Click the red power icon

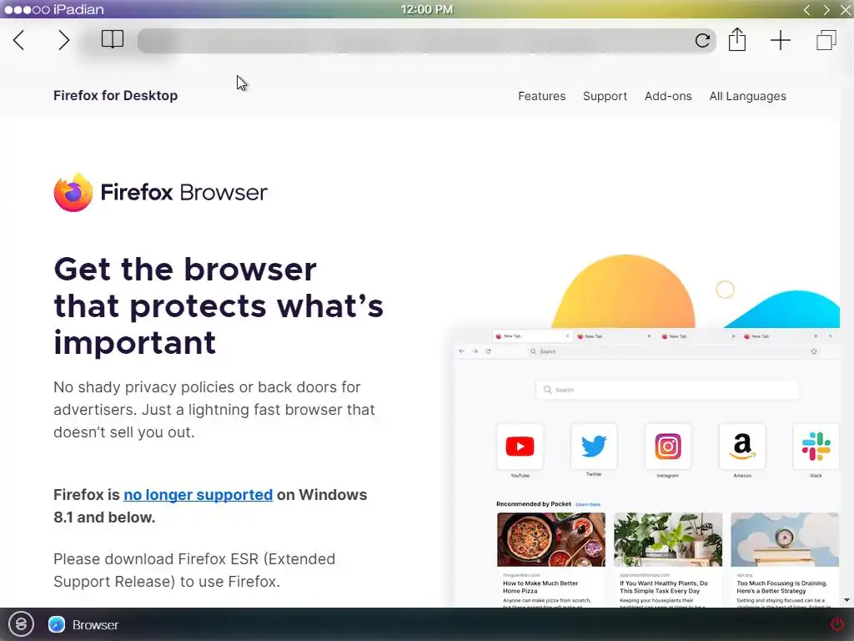[x=837, y=623]
